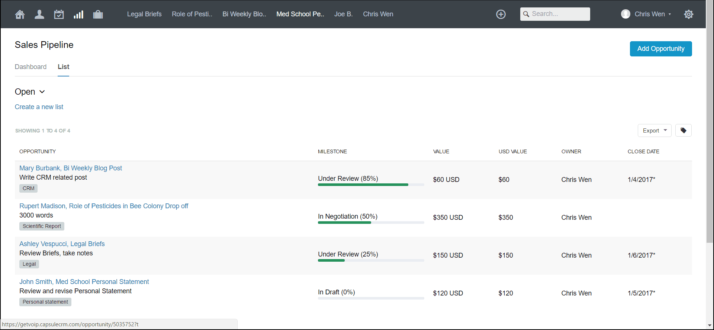Click the $60 USD value cell
Viewport: 714px width, 330px height.
446,180
